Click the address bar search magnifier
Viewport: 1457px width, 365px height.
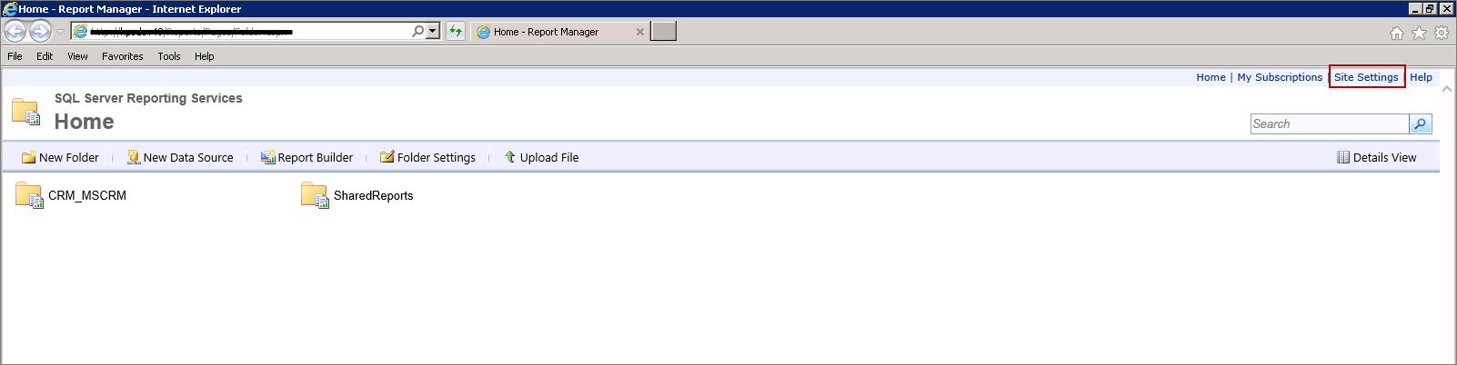[417, 31]
